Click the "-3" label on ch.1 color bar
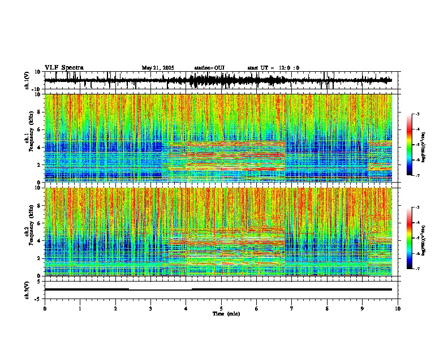The image size is (448, 346). click(417, 114)
